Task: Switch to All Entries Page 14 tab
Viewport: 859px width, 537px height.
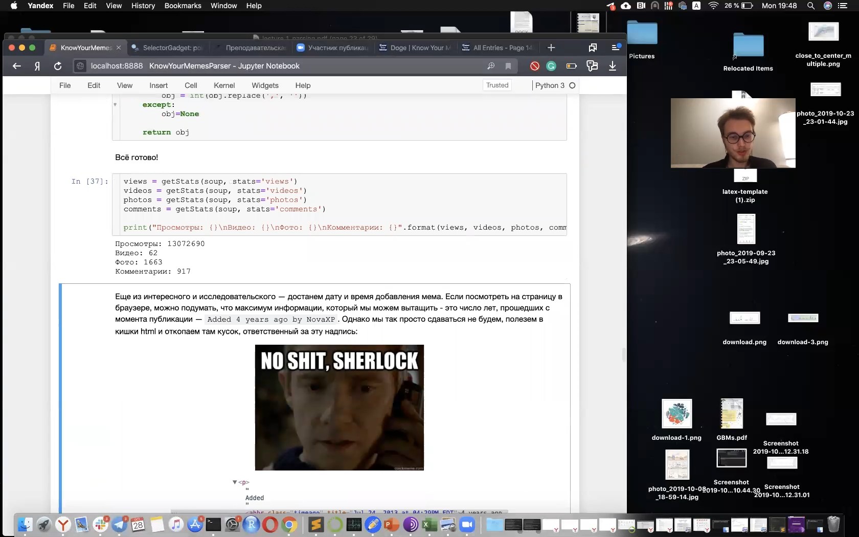Action: [x=497, y=48]
